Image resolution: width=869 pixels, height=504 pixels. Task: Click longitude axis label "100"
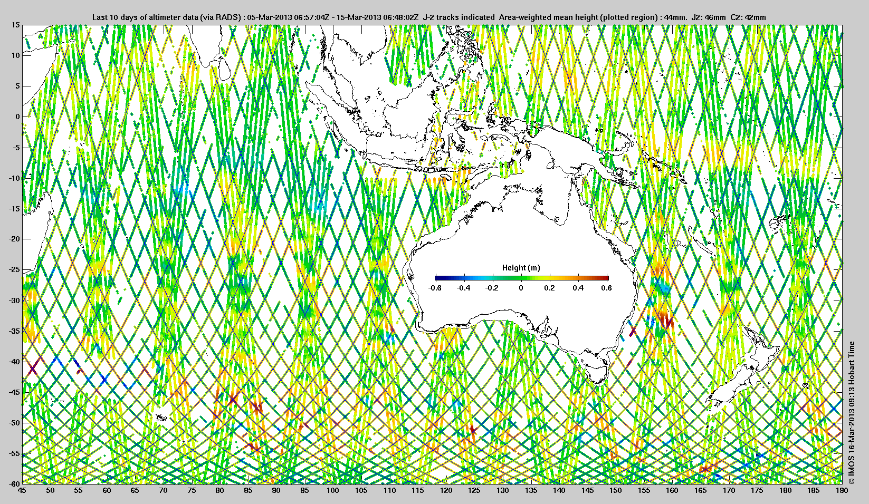coord(333,490)
